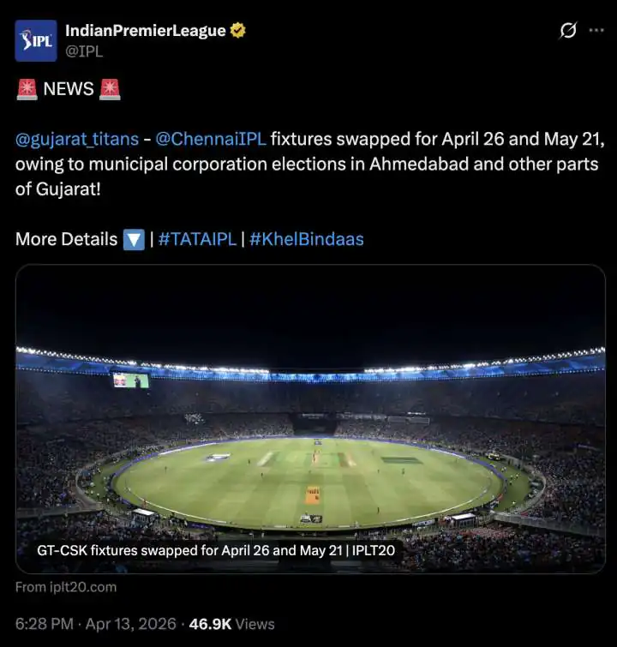
Task: Select the #KhelBindaas hashtag
Action: (307, 239)
